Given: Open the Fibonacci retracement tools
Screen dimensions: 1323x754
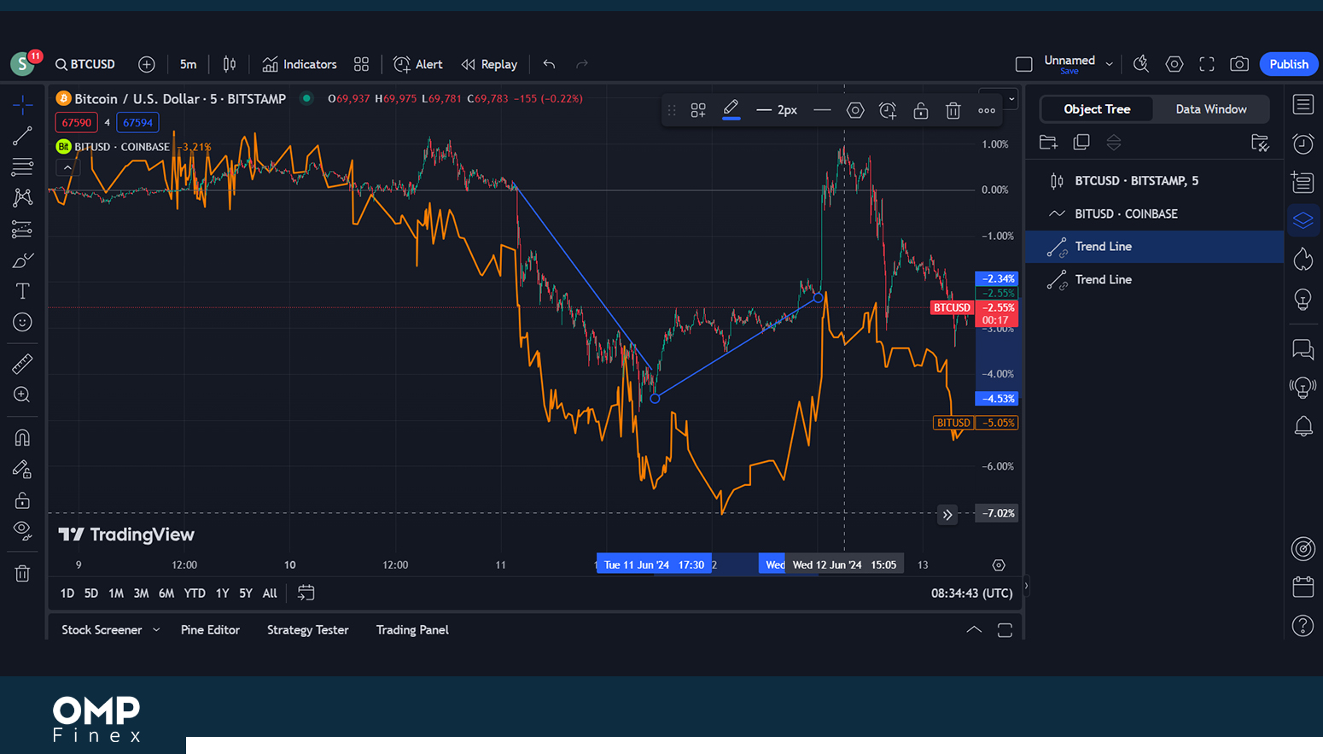Looking at the screenshot, I should click(x=22, y=167).
